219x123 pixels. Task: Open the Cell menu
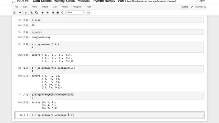click(x=55, y=7)
